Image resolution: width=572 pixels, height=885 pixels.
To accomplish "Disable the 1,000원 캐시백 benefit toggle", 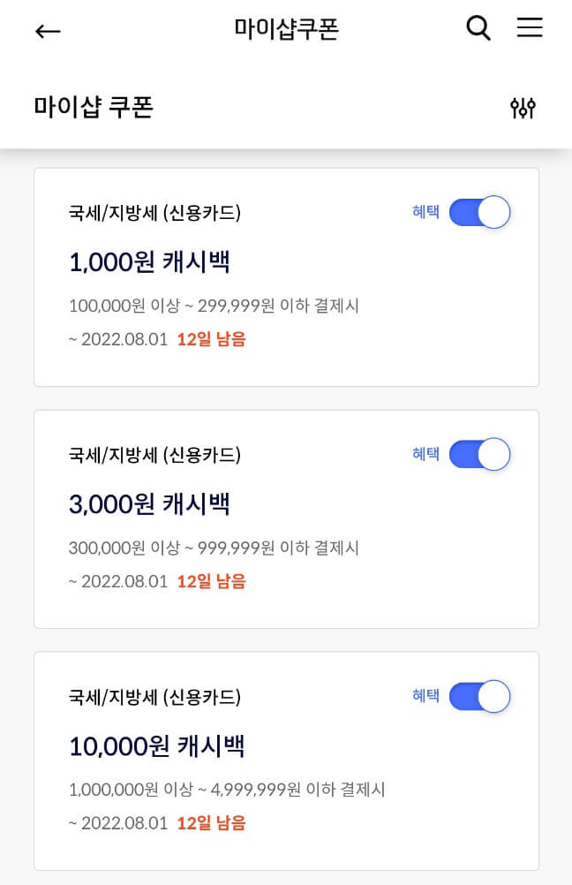I will [479, 212].
